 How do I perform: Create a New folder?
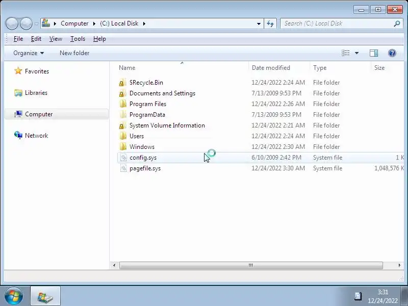pyautogui.click(x=74, y=53)
